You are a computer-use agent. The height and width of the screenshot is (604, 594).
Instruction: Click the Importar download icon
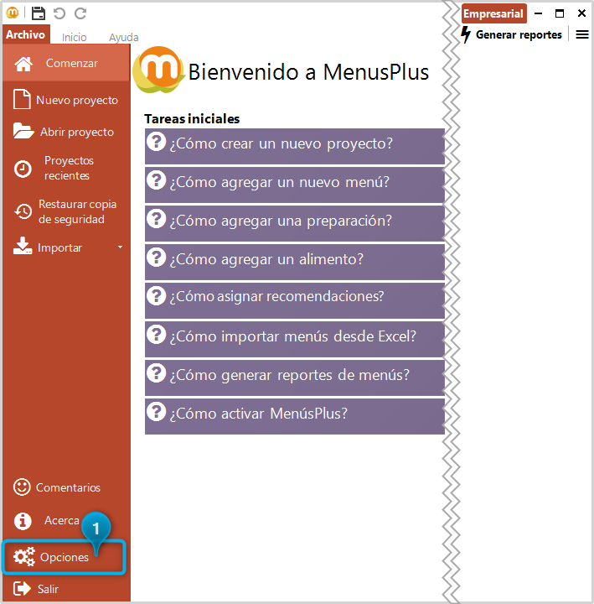(x=23, y=246)
